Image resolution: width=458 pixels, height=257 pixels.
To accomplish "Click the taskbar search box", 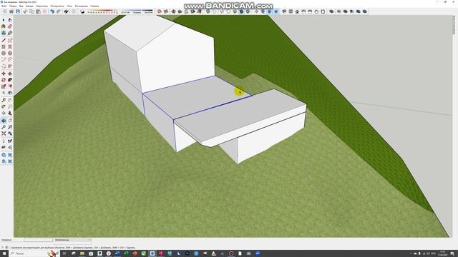I will click(x=34, y=253).
